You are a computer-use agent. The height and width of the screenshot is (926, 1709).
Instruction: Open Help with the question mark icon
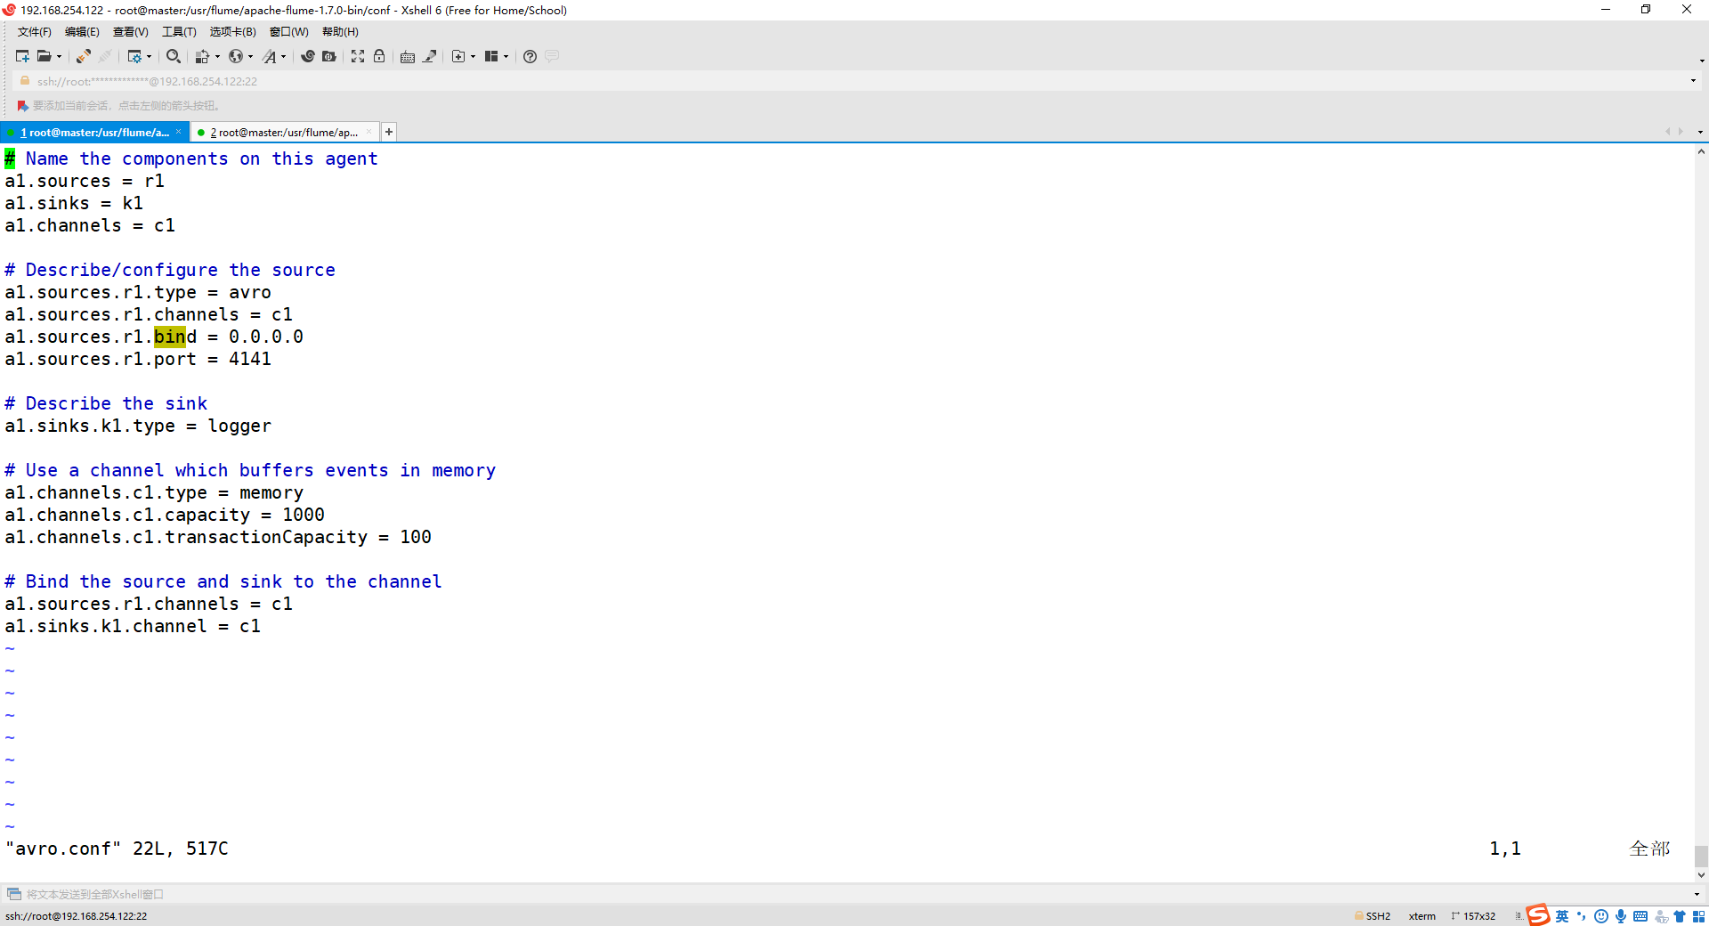pos(530,56)
